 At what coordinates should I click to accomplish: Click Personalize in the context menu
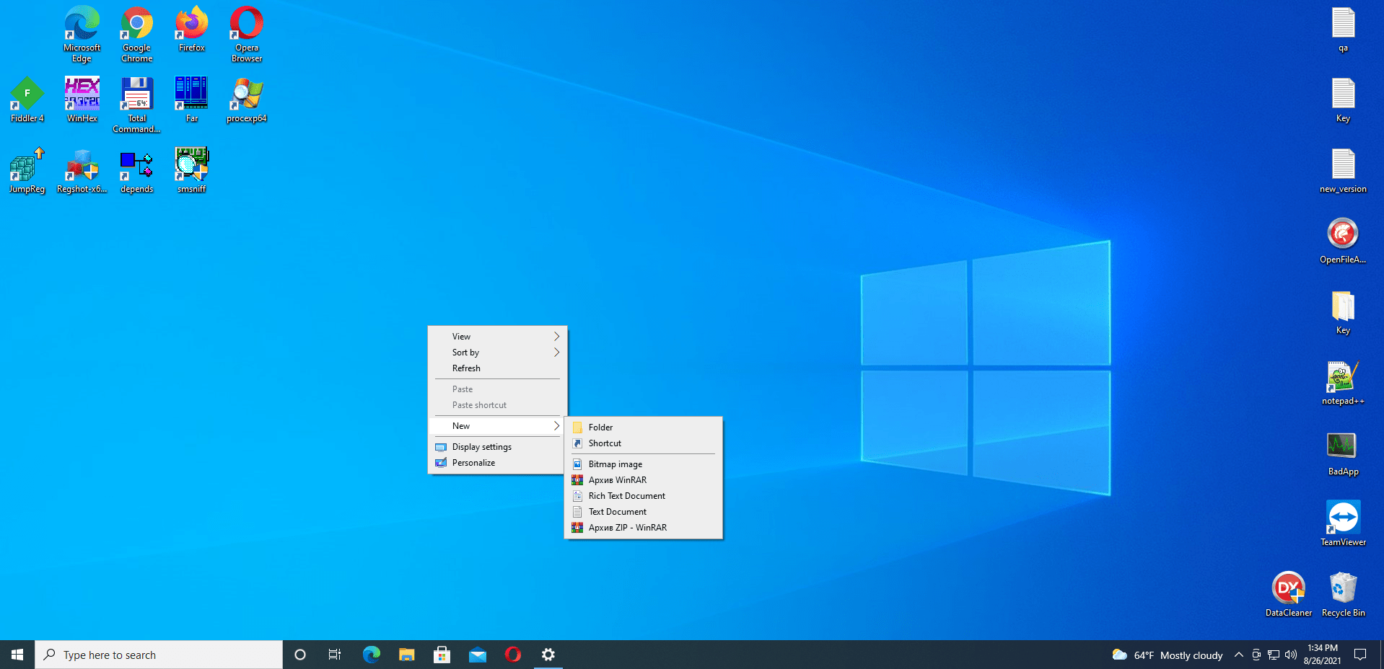(473, 463)
